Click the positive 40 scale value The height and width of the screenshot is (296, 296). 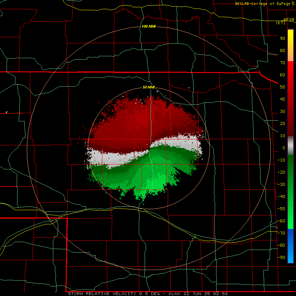283,99
